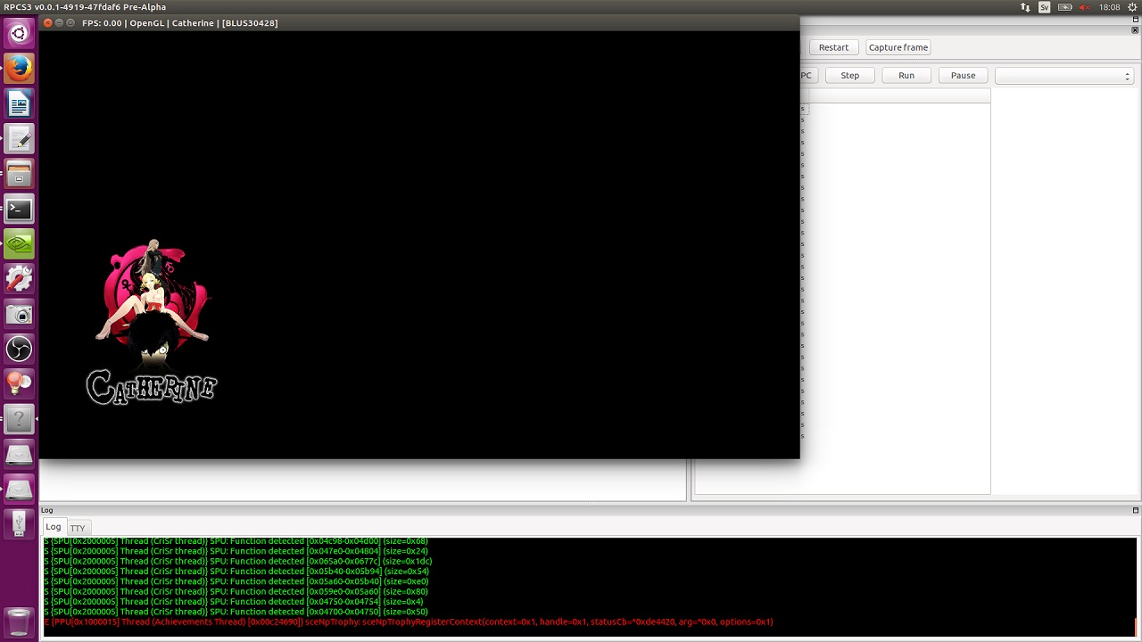Open system settings wrench-and-gear icon
1142x642 pixels.
19,278
